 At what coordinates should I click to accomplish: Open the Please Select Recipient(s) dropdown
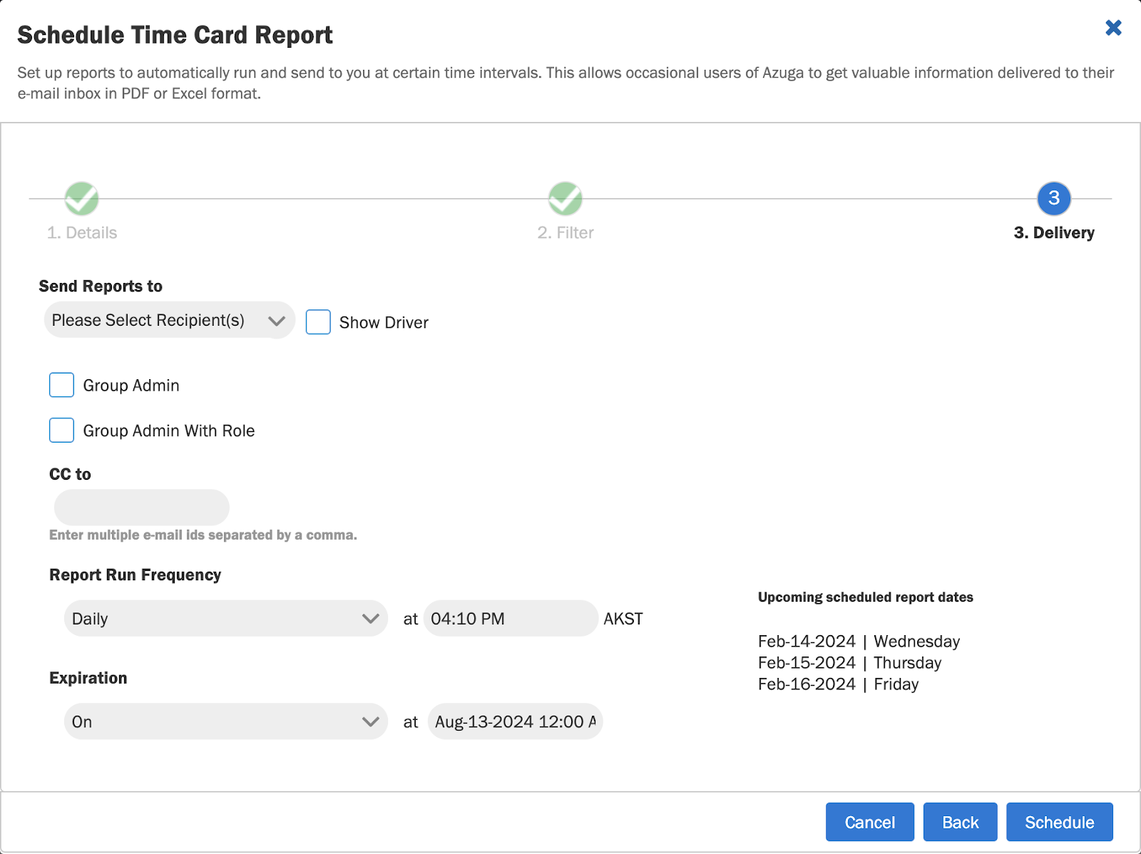[x=169, y=320]
